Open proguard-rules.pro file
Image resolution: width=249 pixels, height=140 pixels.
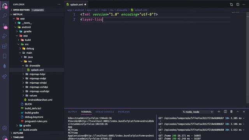[x=36, y=121]
